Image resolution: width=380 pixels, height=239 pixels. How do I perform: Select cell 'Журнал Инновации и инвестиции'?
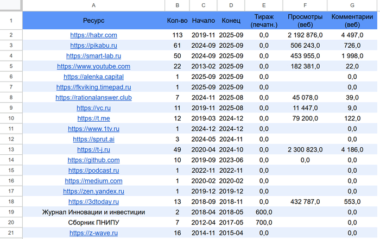tap(93, 212)
